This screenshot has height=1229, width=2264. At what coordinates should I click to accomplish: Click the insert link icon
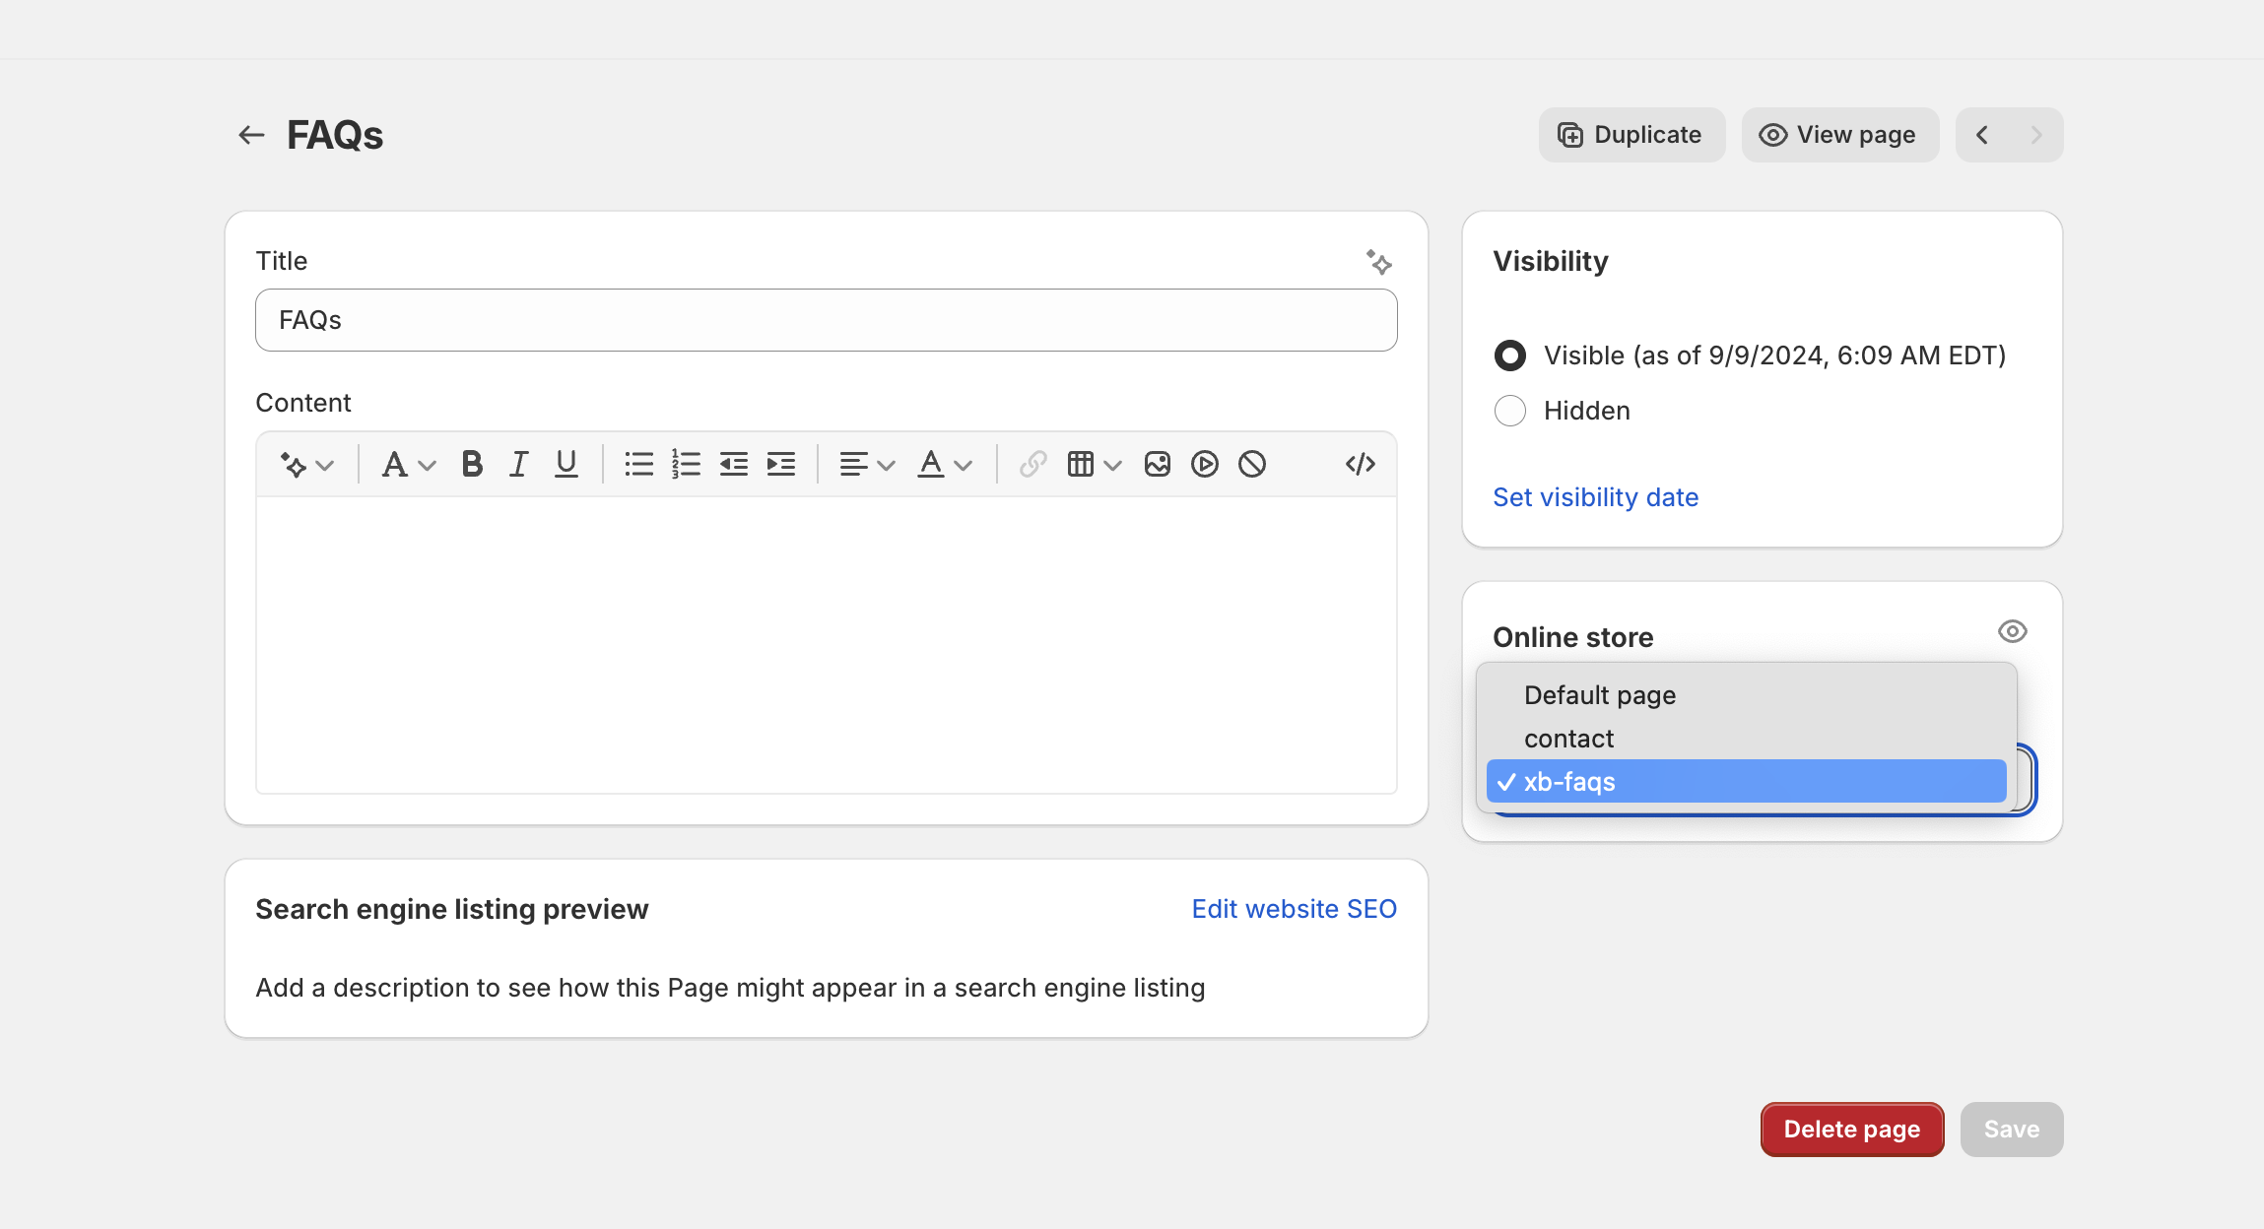(x=1032, y=465)
